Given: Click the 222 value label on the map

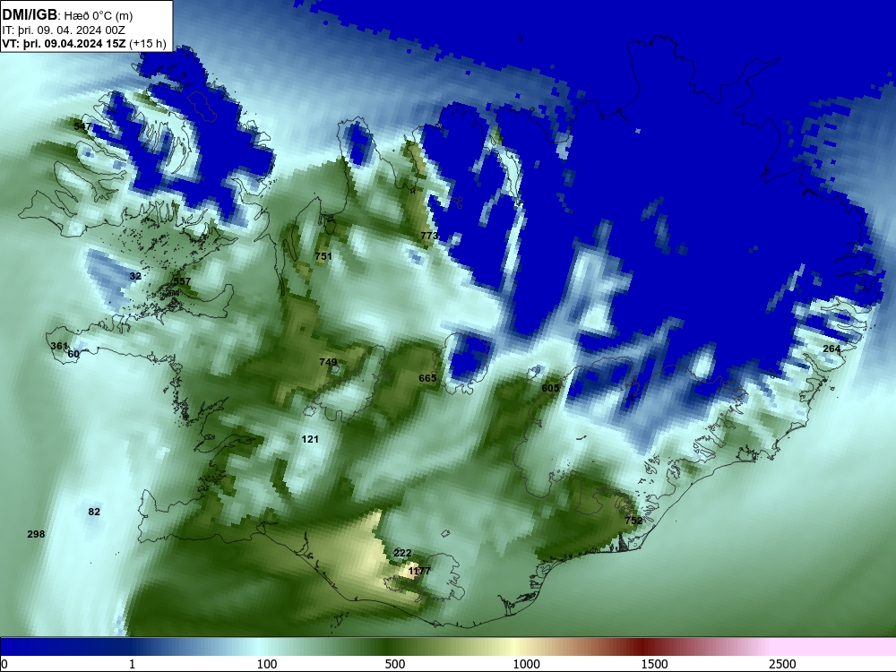Looking at the screenshot, I should tap(402, 553).
